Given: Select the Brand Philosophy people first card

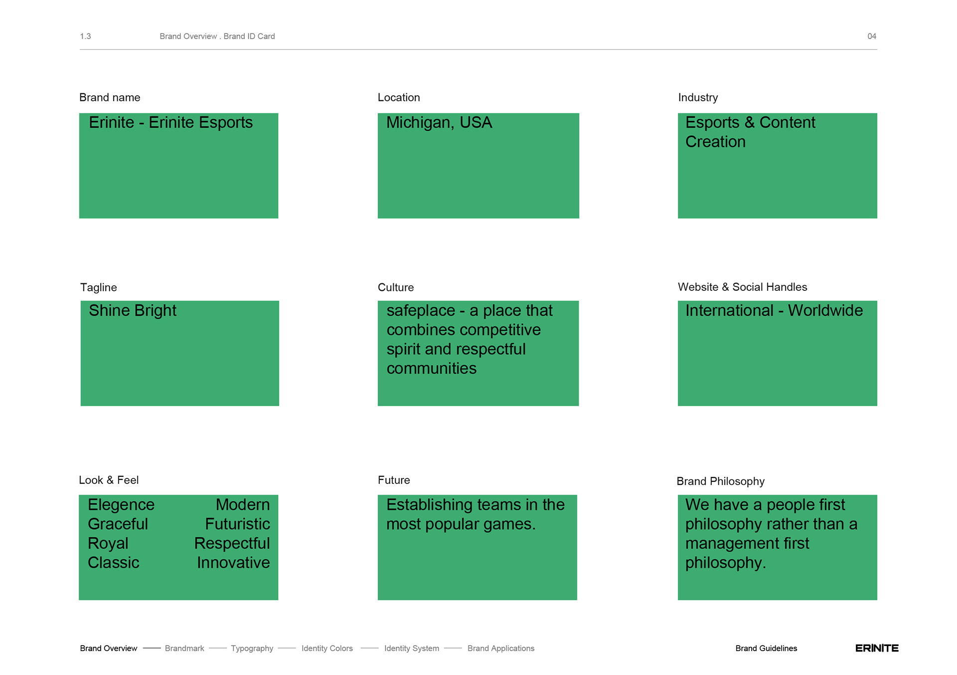Looking at the screenshot, I should 778,547.
